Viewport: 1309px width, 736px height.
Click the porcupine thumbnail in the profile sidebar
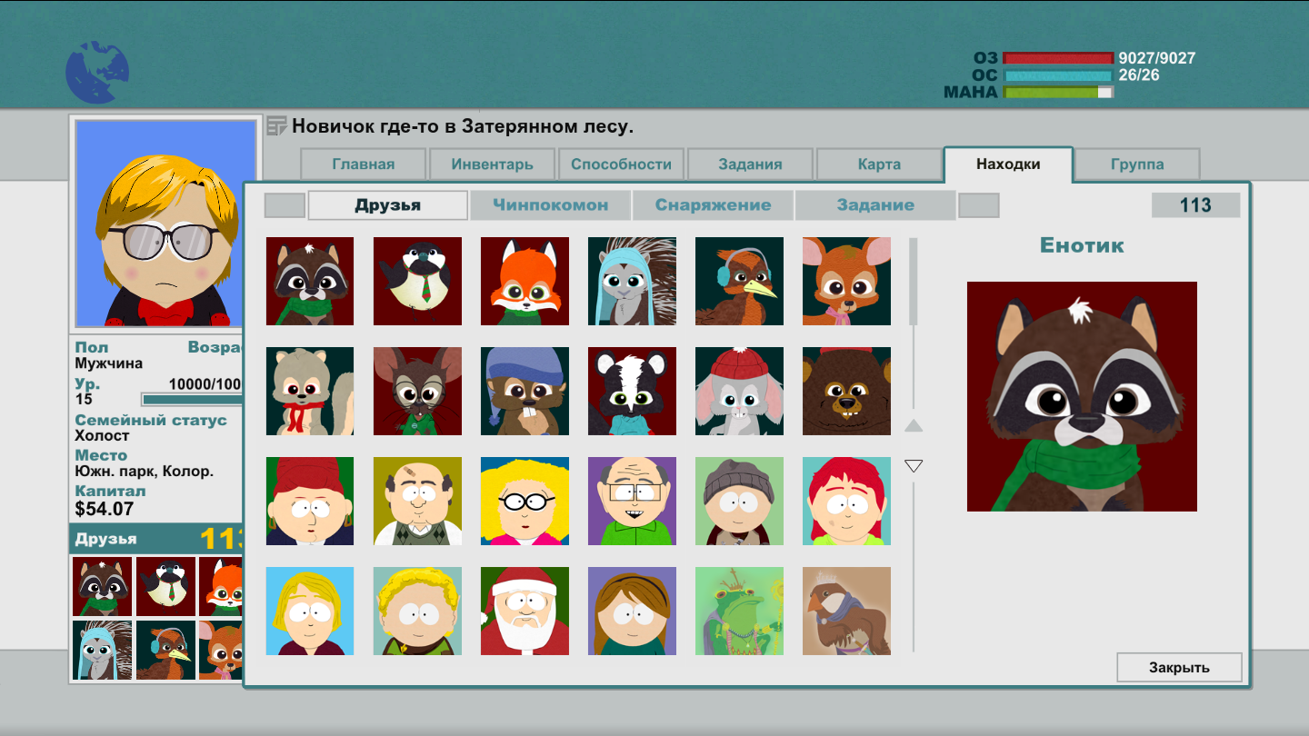[x=103, y=650]
